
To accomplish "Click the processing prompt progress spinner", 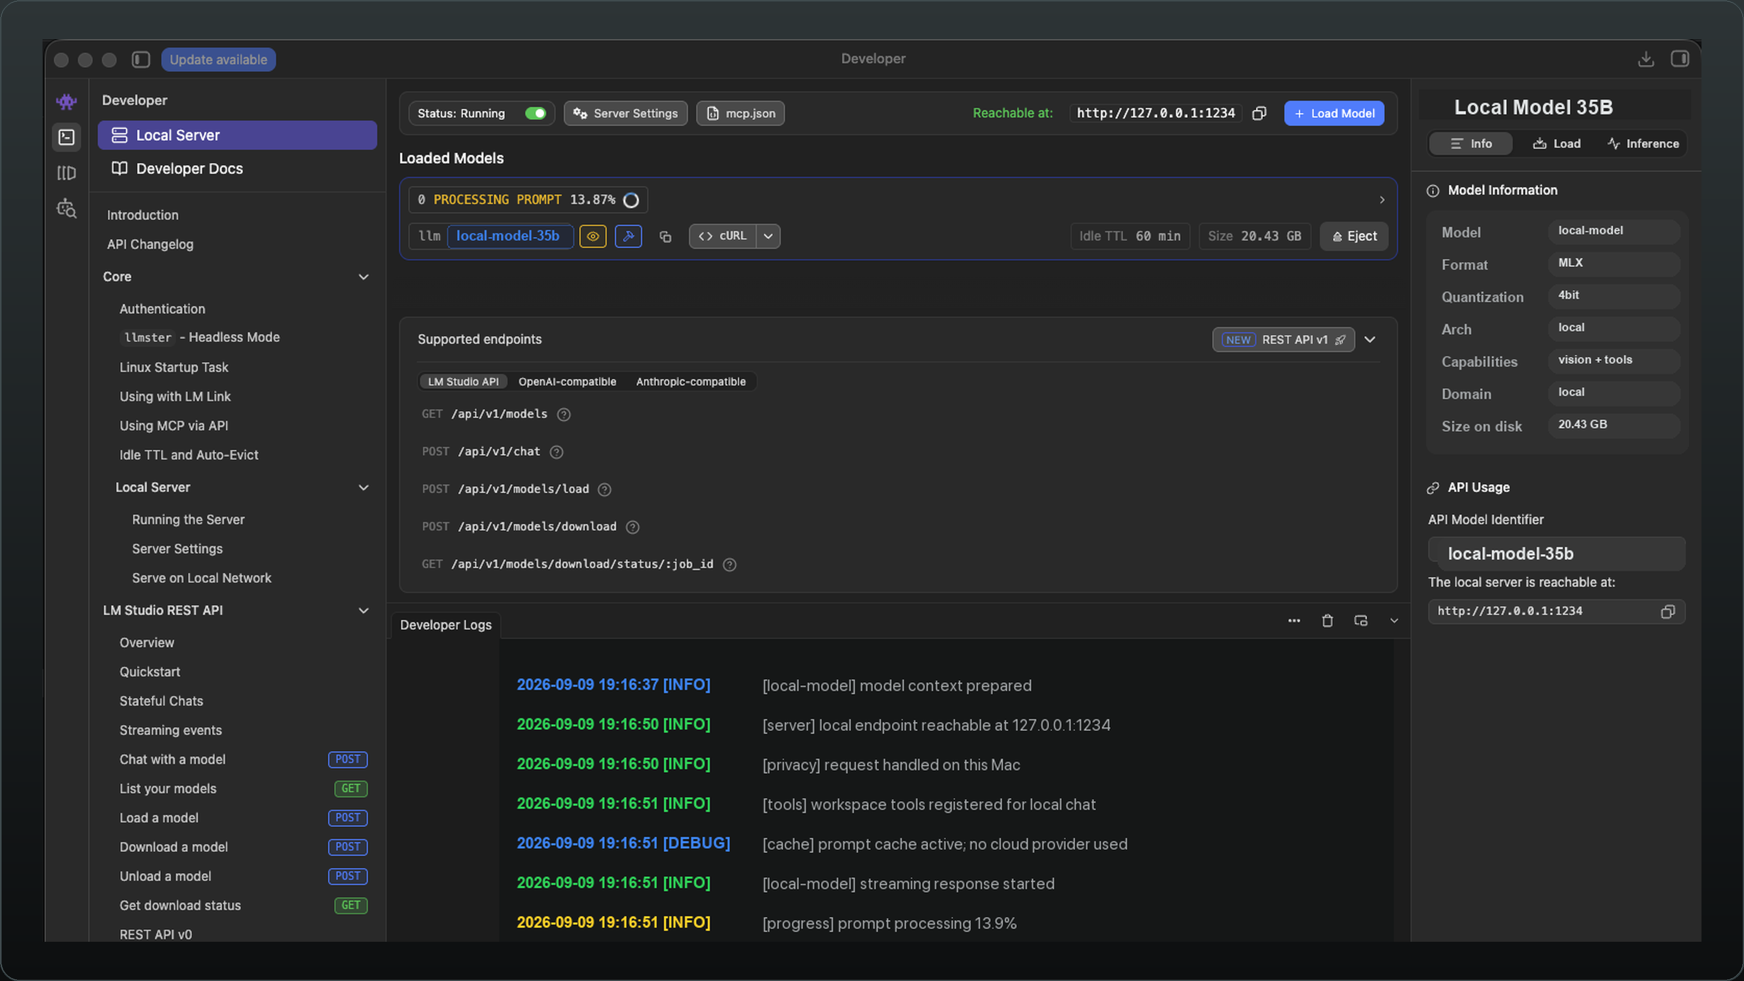I will [631, 201].
